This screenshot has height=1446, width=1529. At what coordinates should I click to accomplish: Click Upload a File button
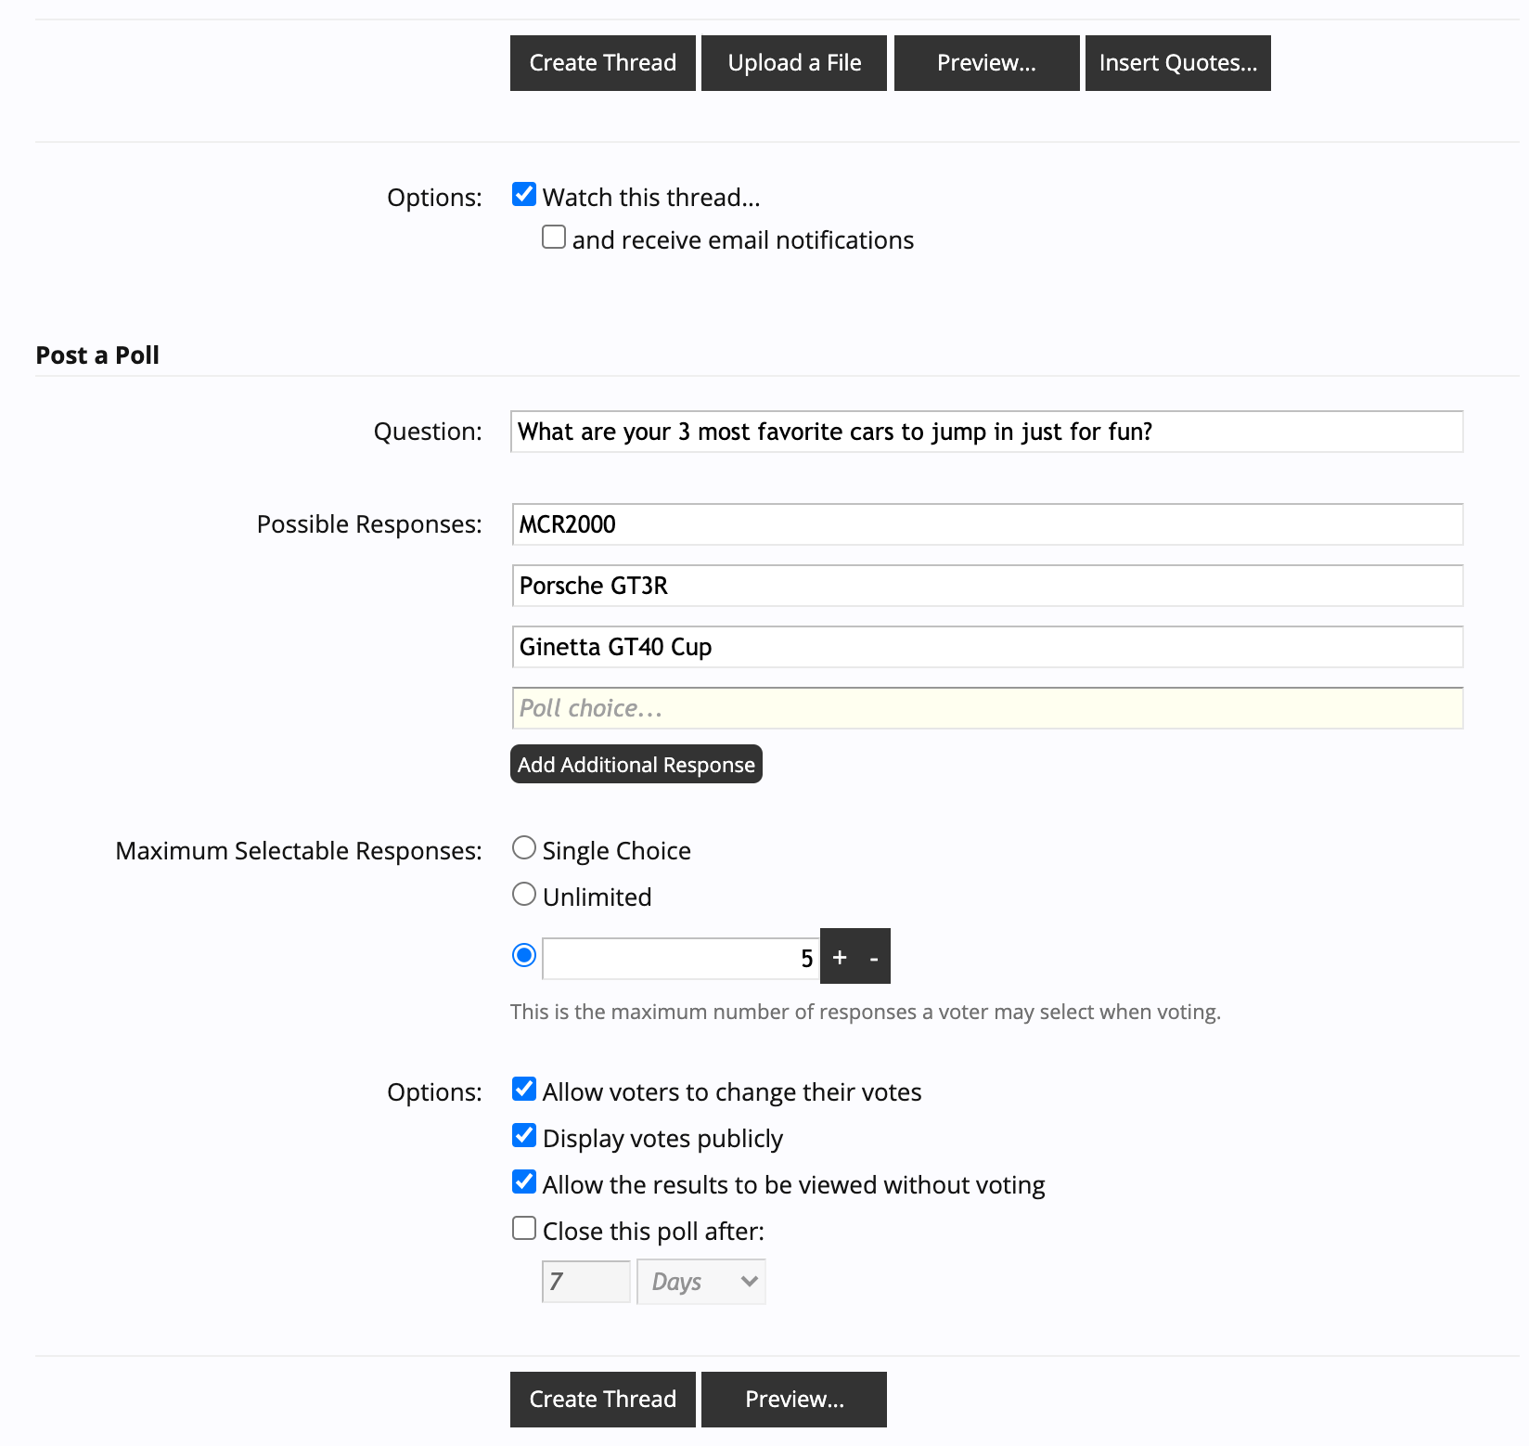click(x=794, y=63)
